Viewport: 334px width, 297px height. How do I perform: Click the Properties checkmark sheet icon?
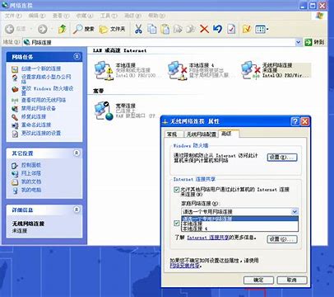click(231, 29)
